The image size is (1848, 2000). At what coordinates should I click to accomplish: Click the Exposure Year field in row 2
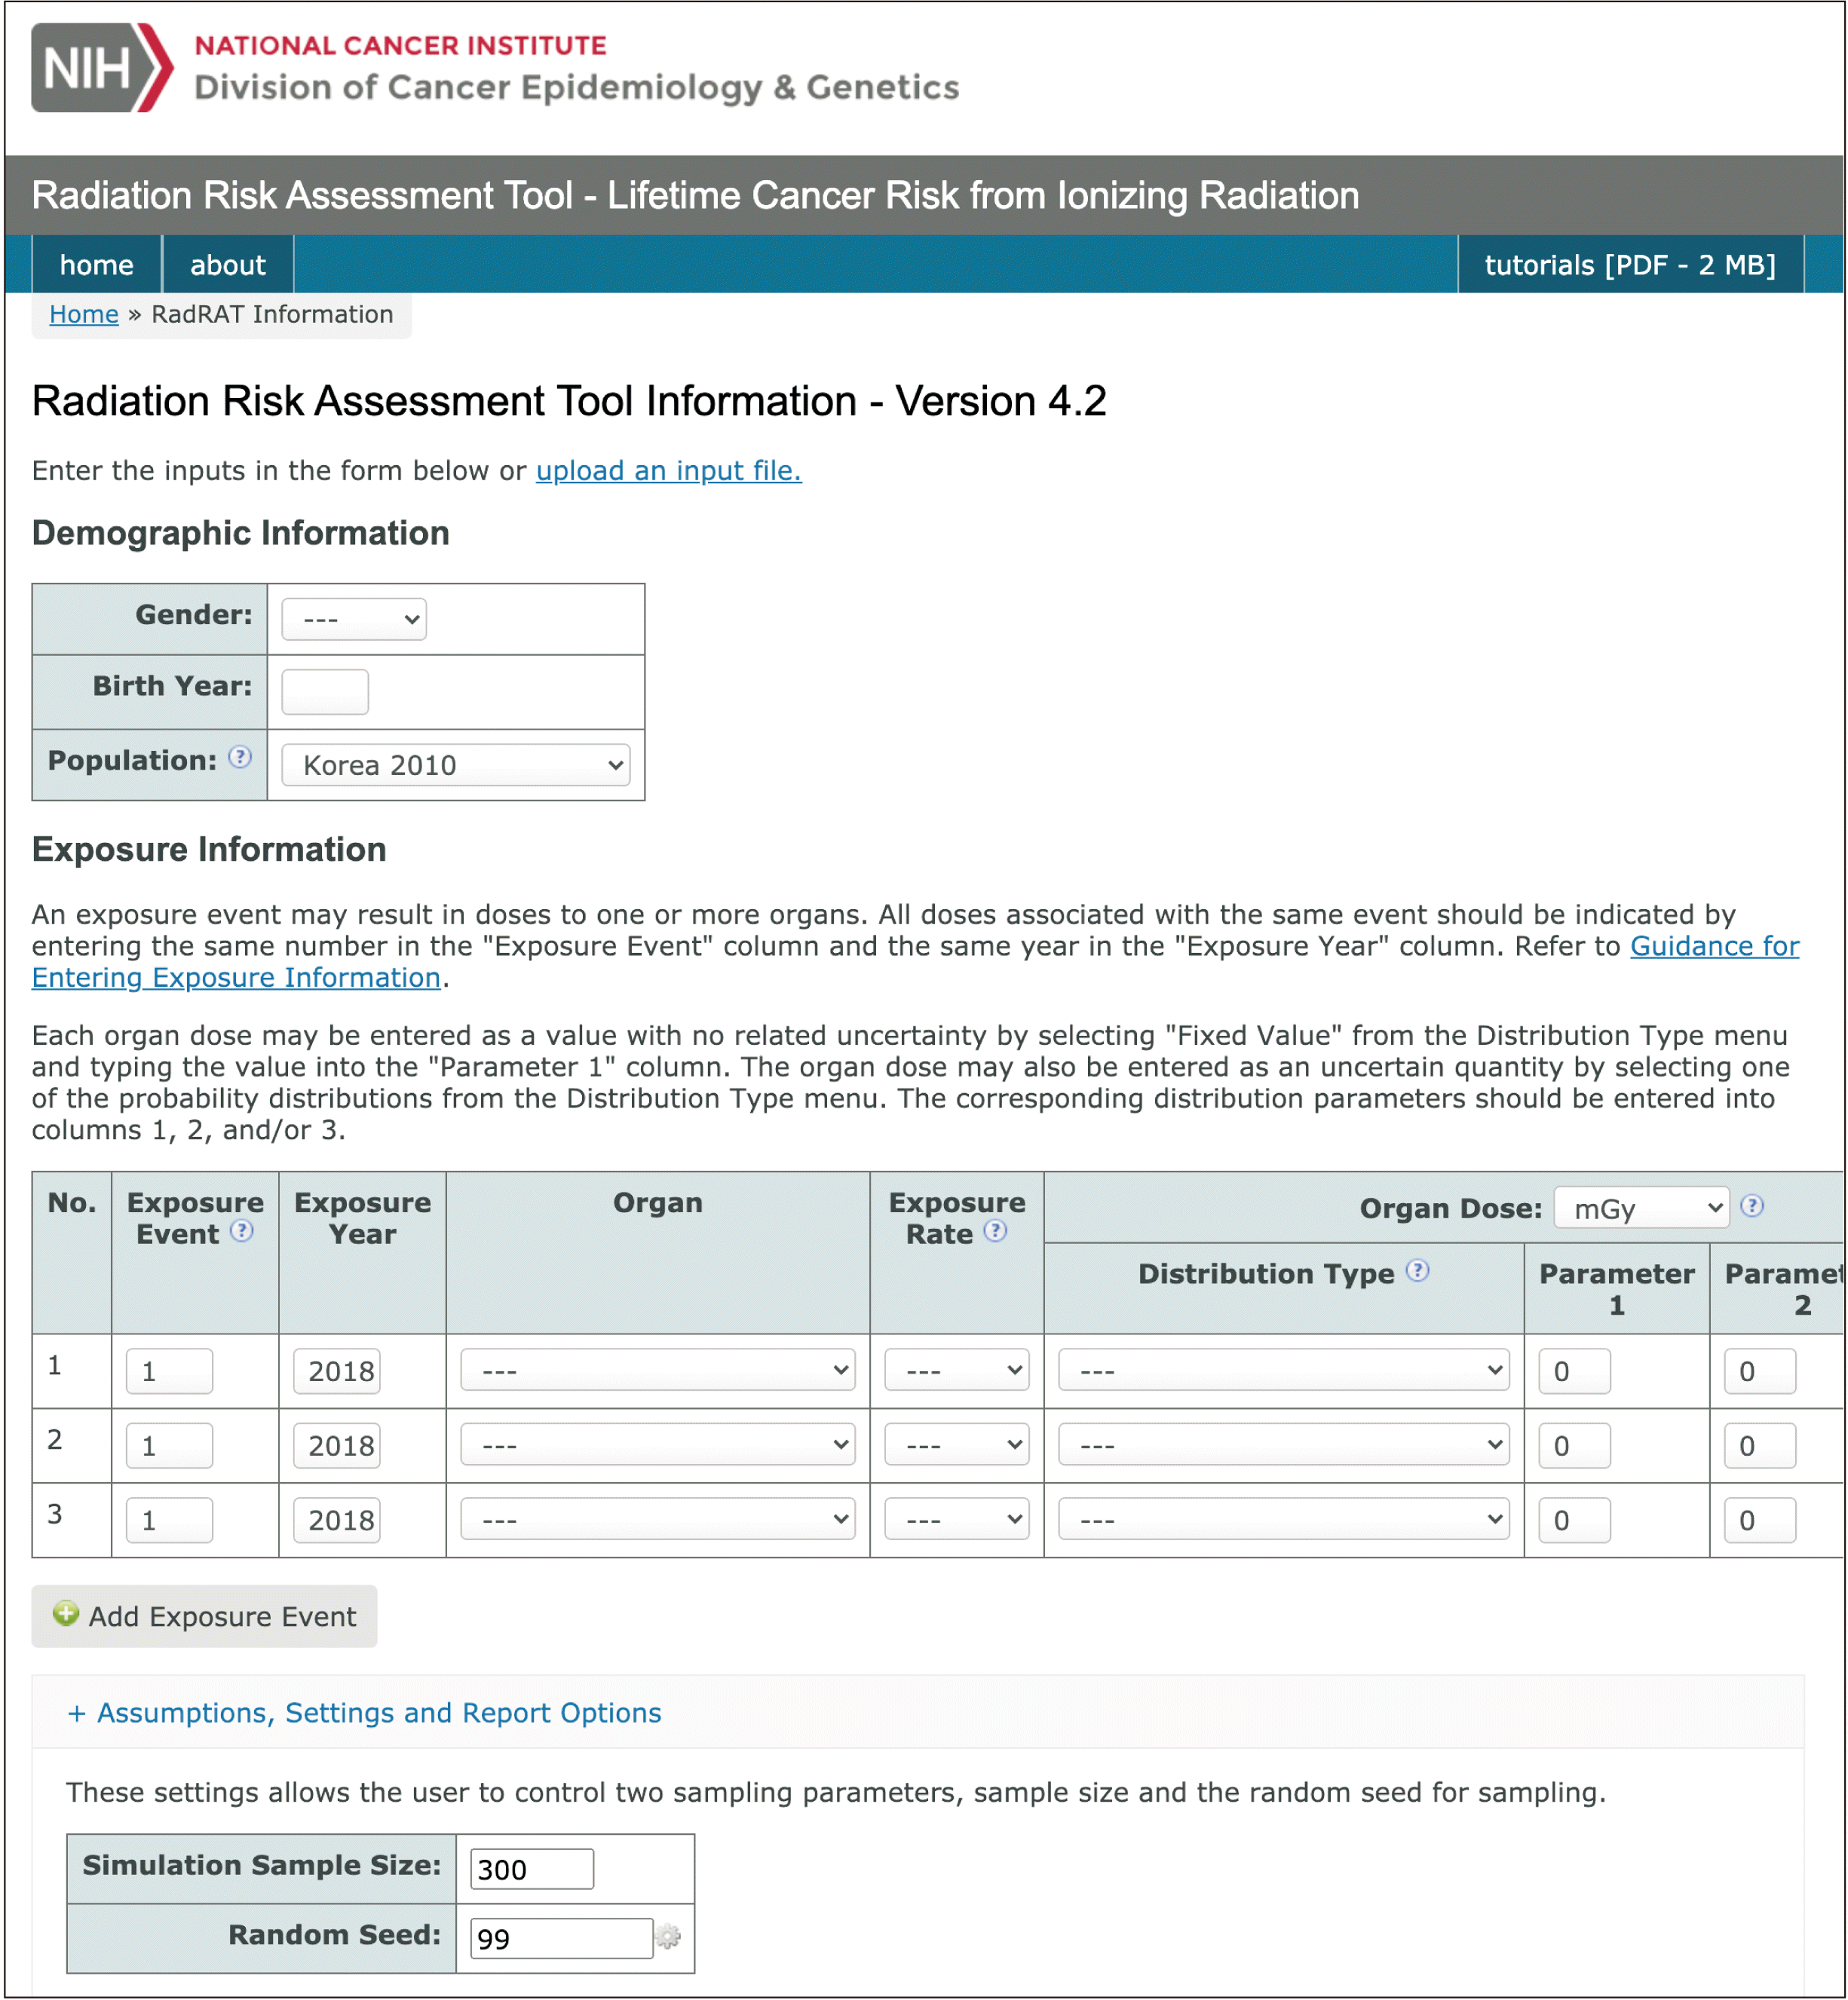click(x=337, y=1446)
